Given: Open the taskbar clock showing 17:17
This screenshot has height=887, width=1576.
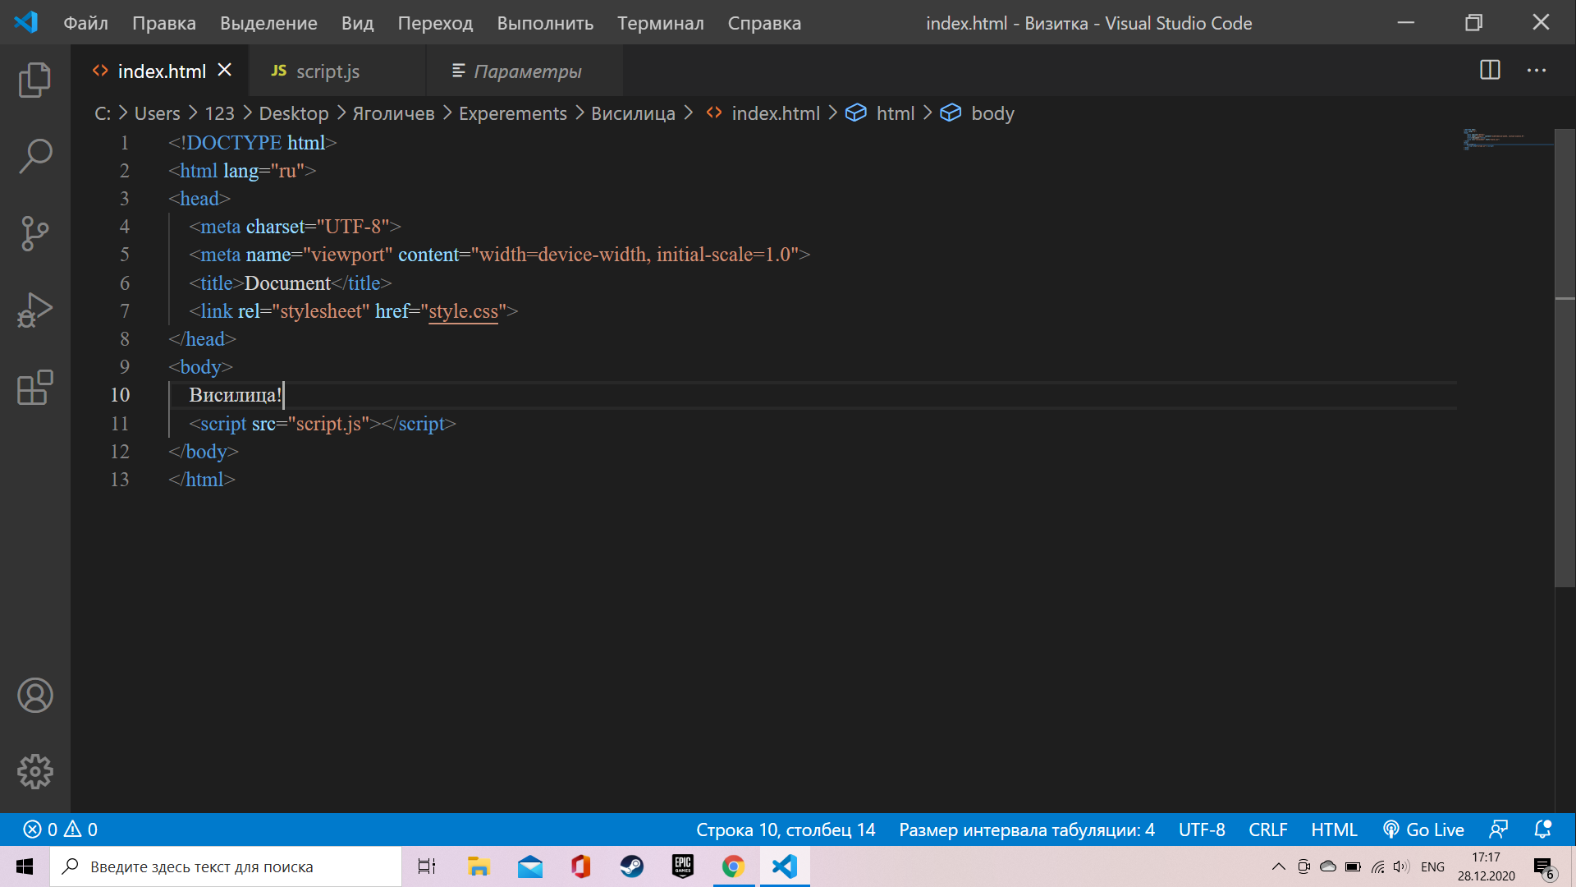Looking at the screenshot, I should [1486, 866].
